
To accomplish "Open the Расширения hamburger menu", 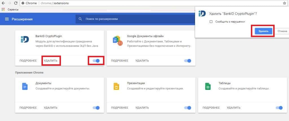I will [x=7, y=19].
